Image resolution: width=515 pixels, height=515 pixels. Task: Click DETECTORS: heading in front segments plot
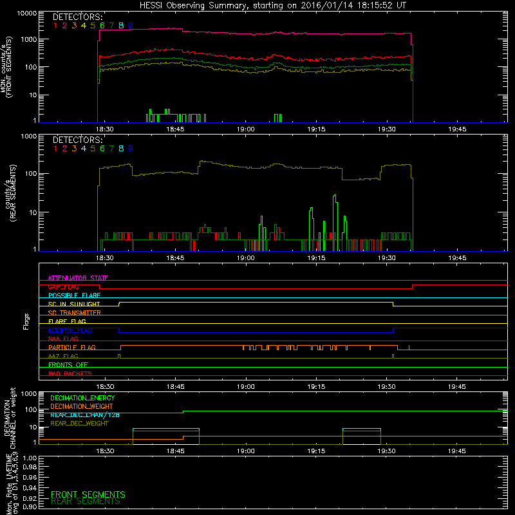(x=77, y=17)
